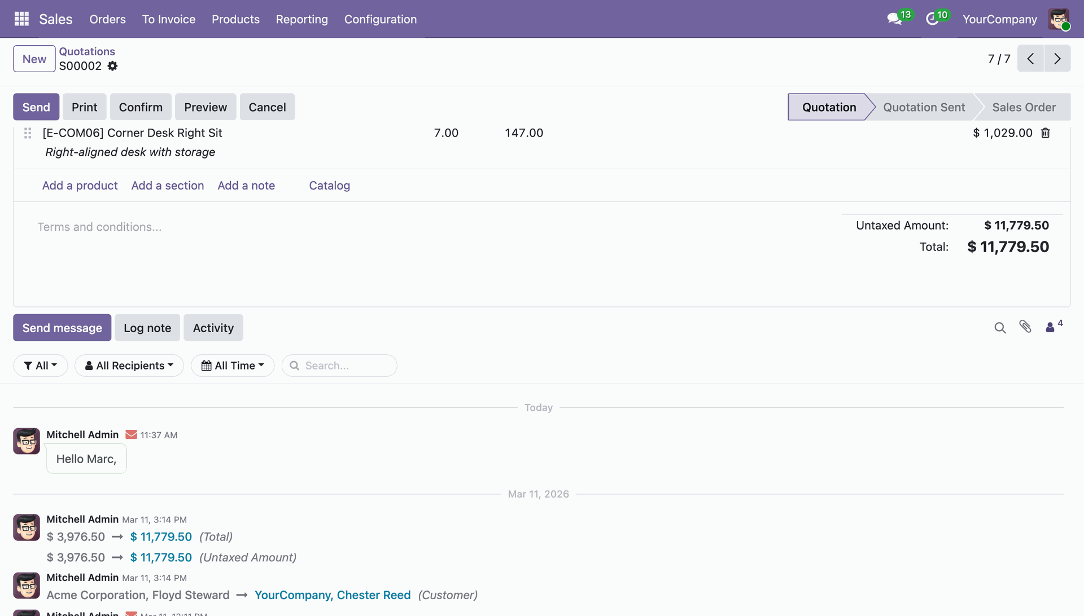This screenshot has height=616, width=1084.
Task: Open conversations icon with 13 badge
Action: tap(894, 19)
